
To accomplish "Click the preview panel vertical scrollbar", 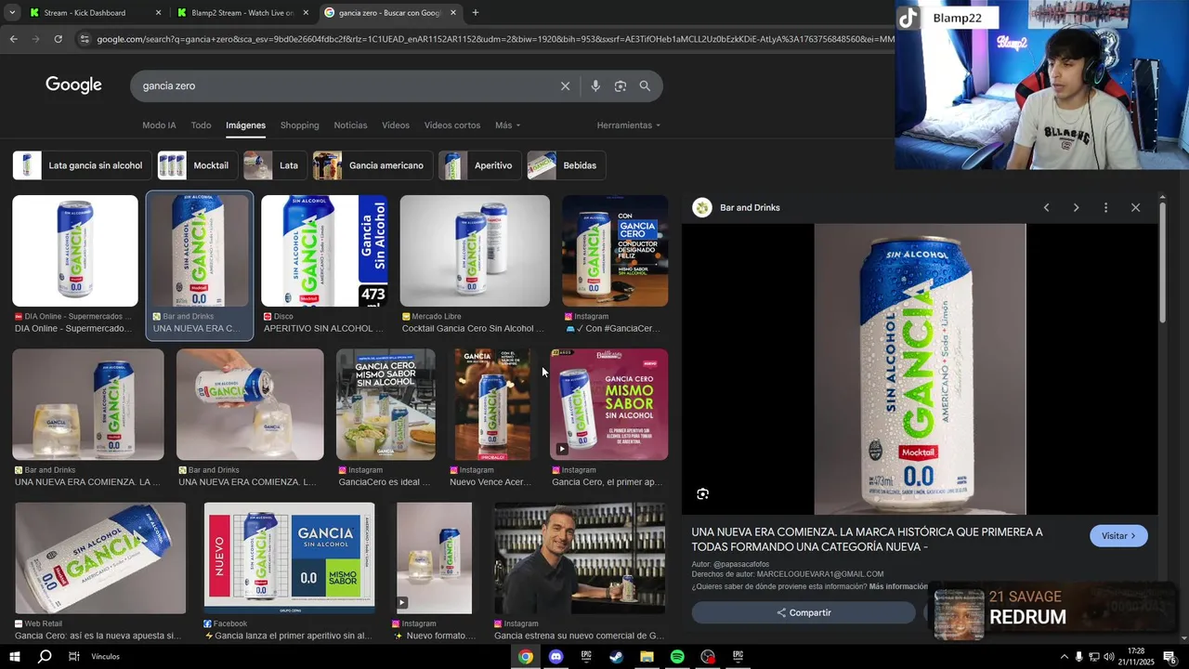I will (1163, 263).
